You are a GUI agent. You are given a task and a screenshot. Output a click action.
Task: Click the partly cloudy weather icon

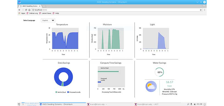151,86
